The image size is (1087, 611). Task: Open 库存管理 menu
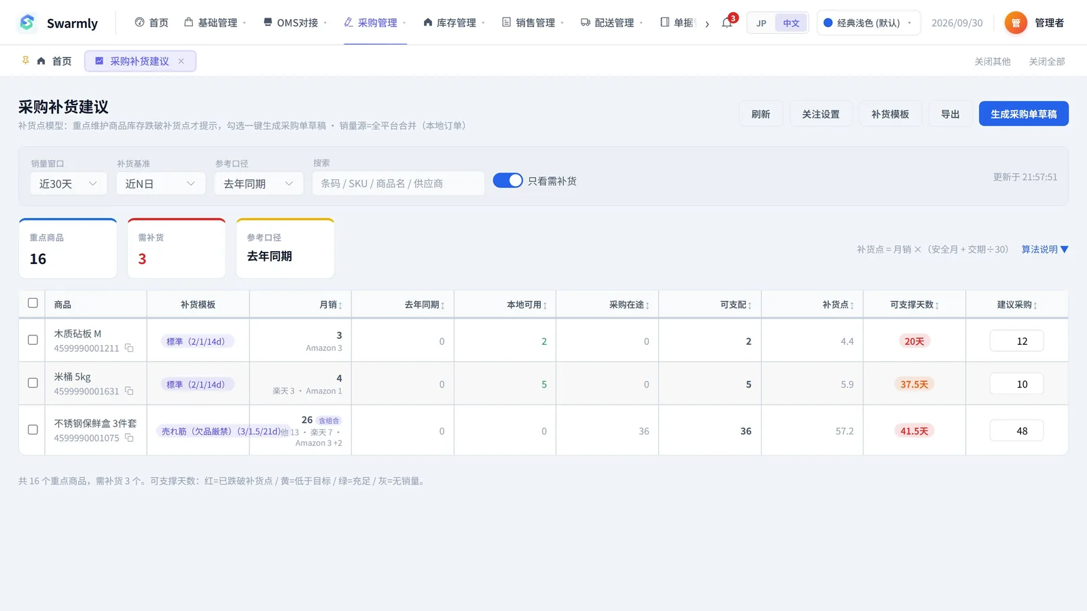point(454,22)
